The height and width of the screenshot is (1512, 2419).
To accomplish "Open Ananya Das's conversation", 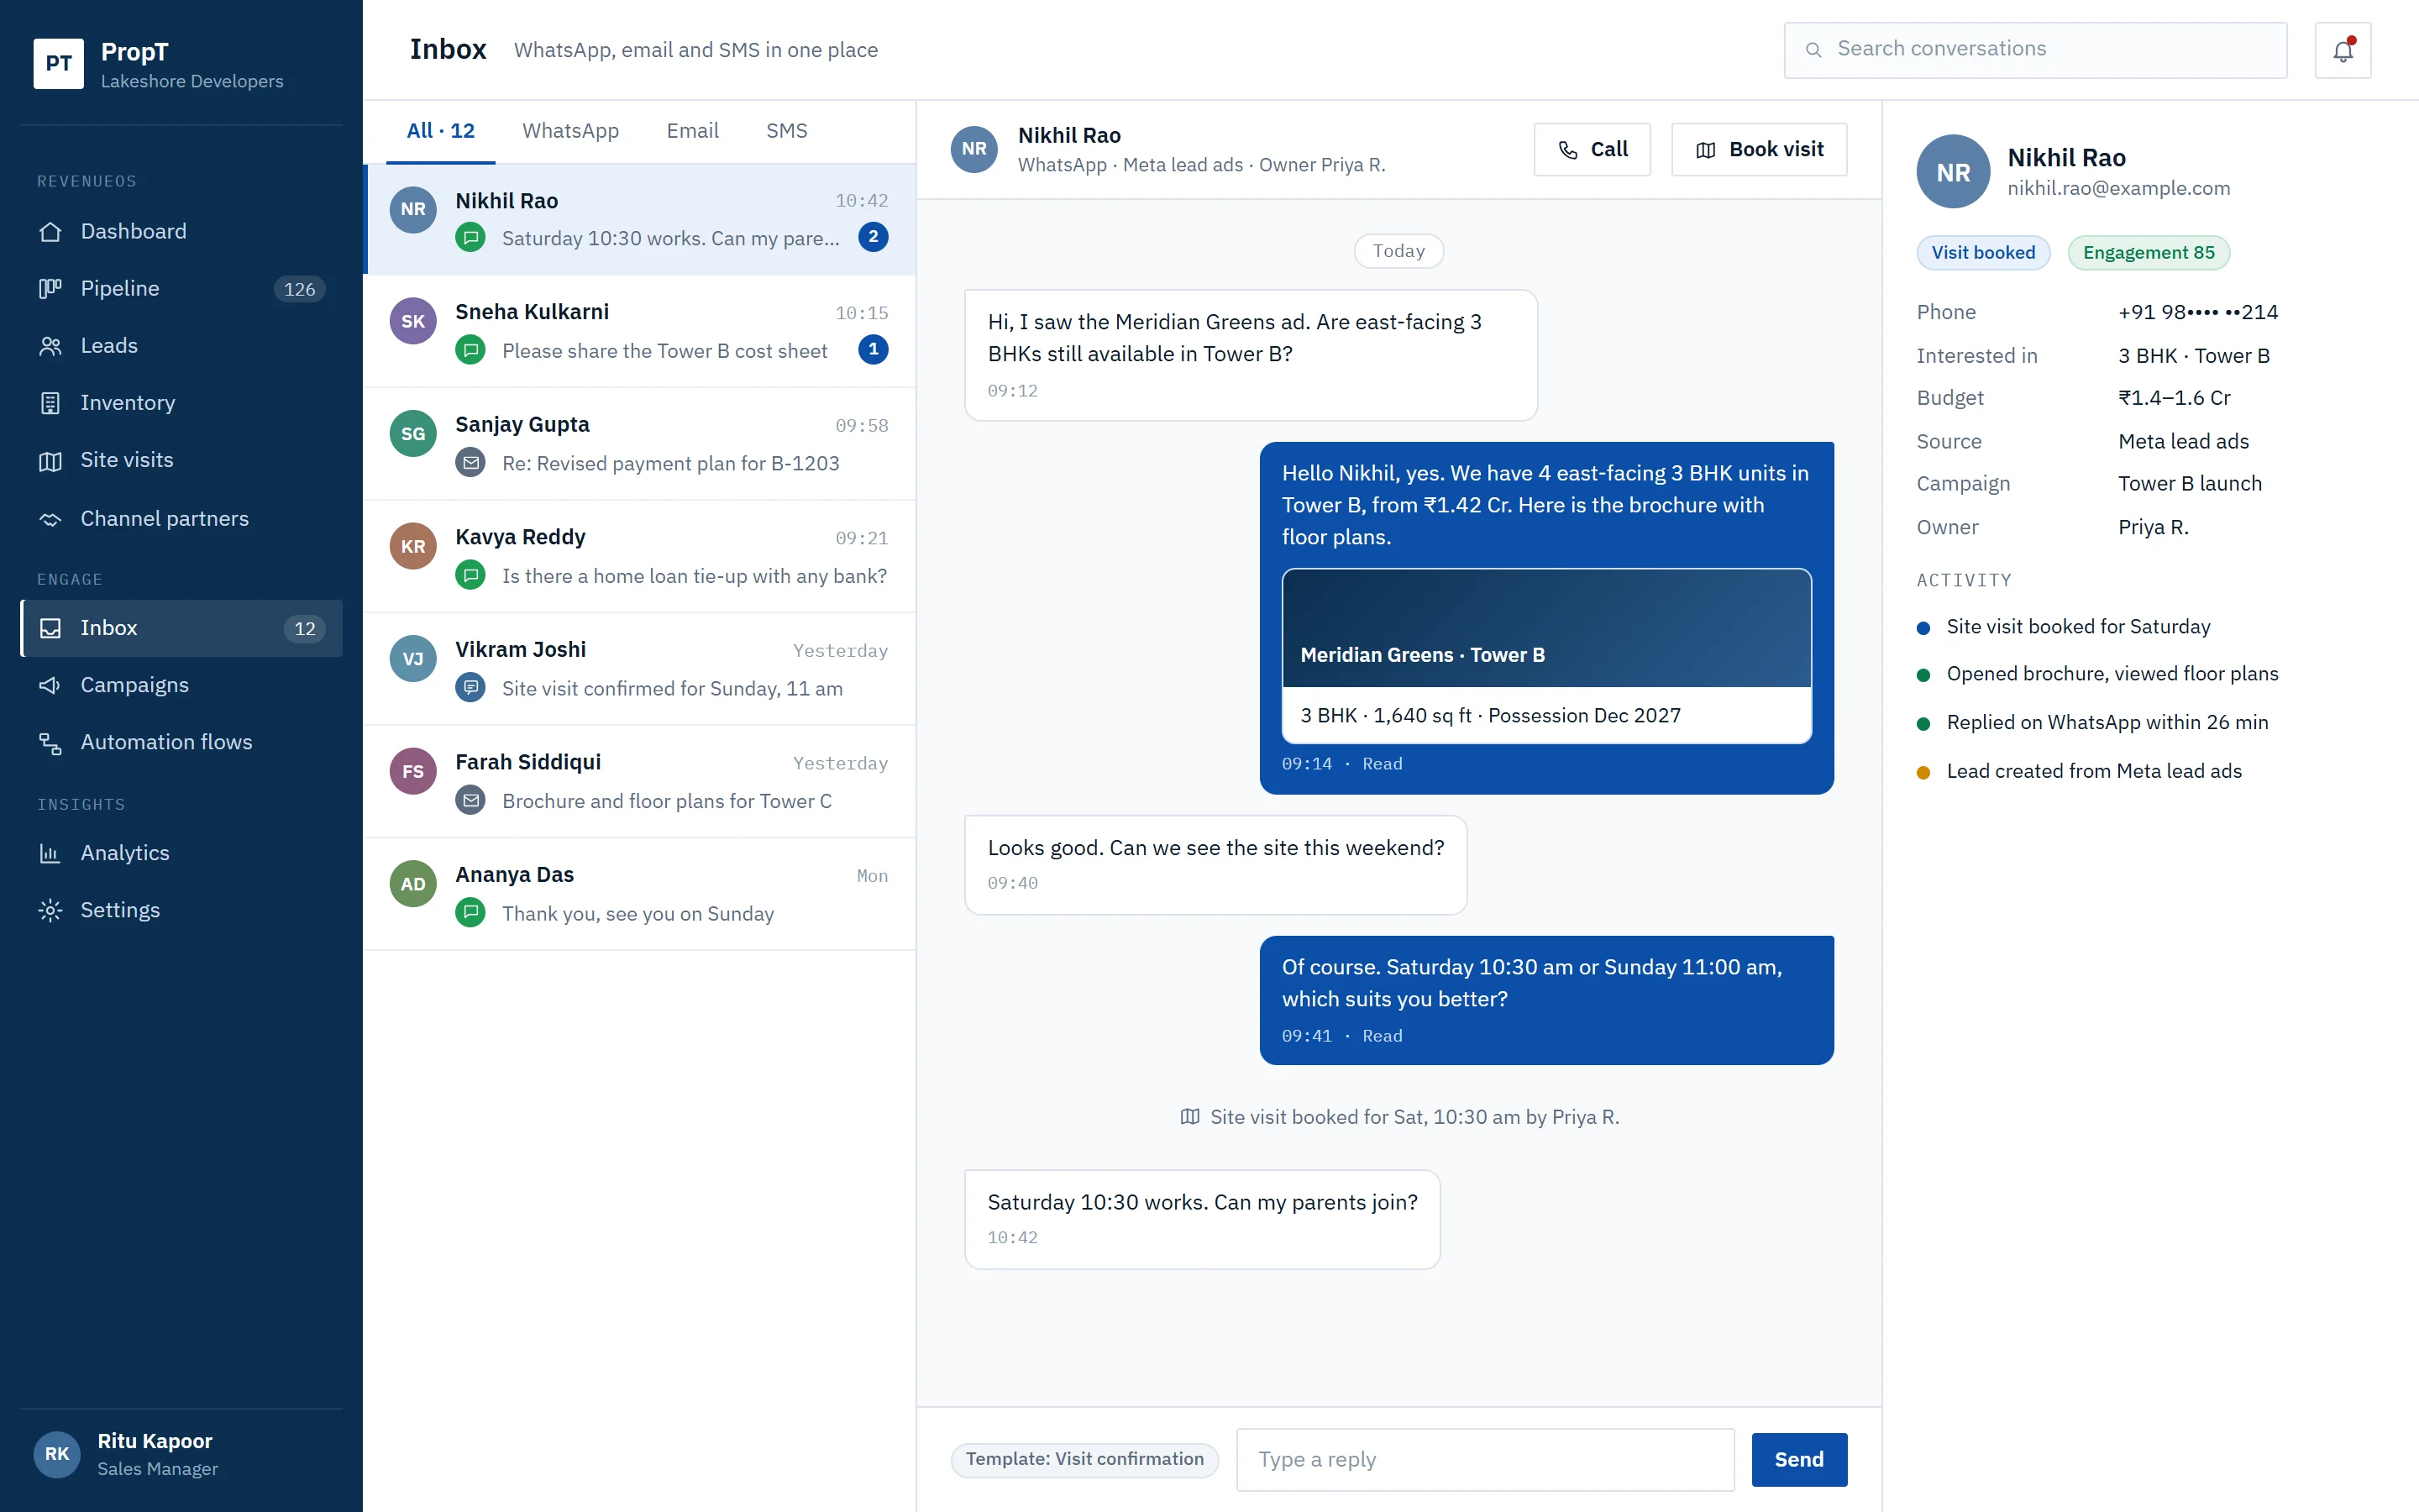I will [640, 894].
